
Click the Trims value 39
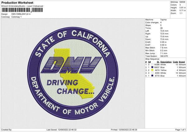click(161, 28)
